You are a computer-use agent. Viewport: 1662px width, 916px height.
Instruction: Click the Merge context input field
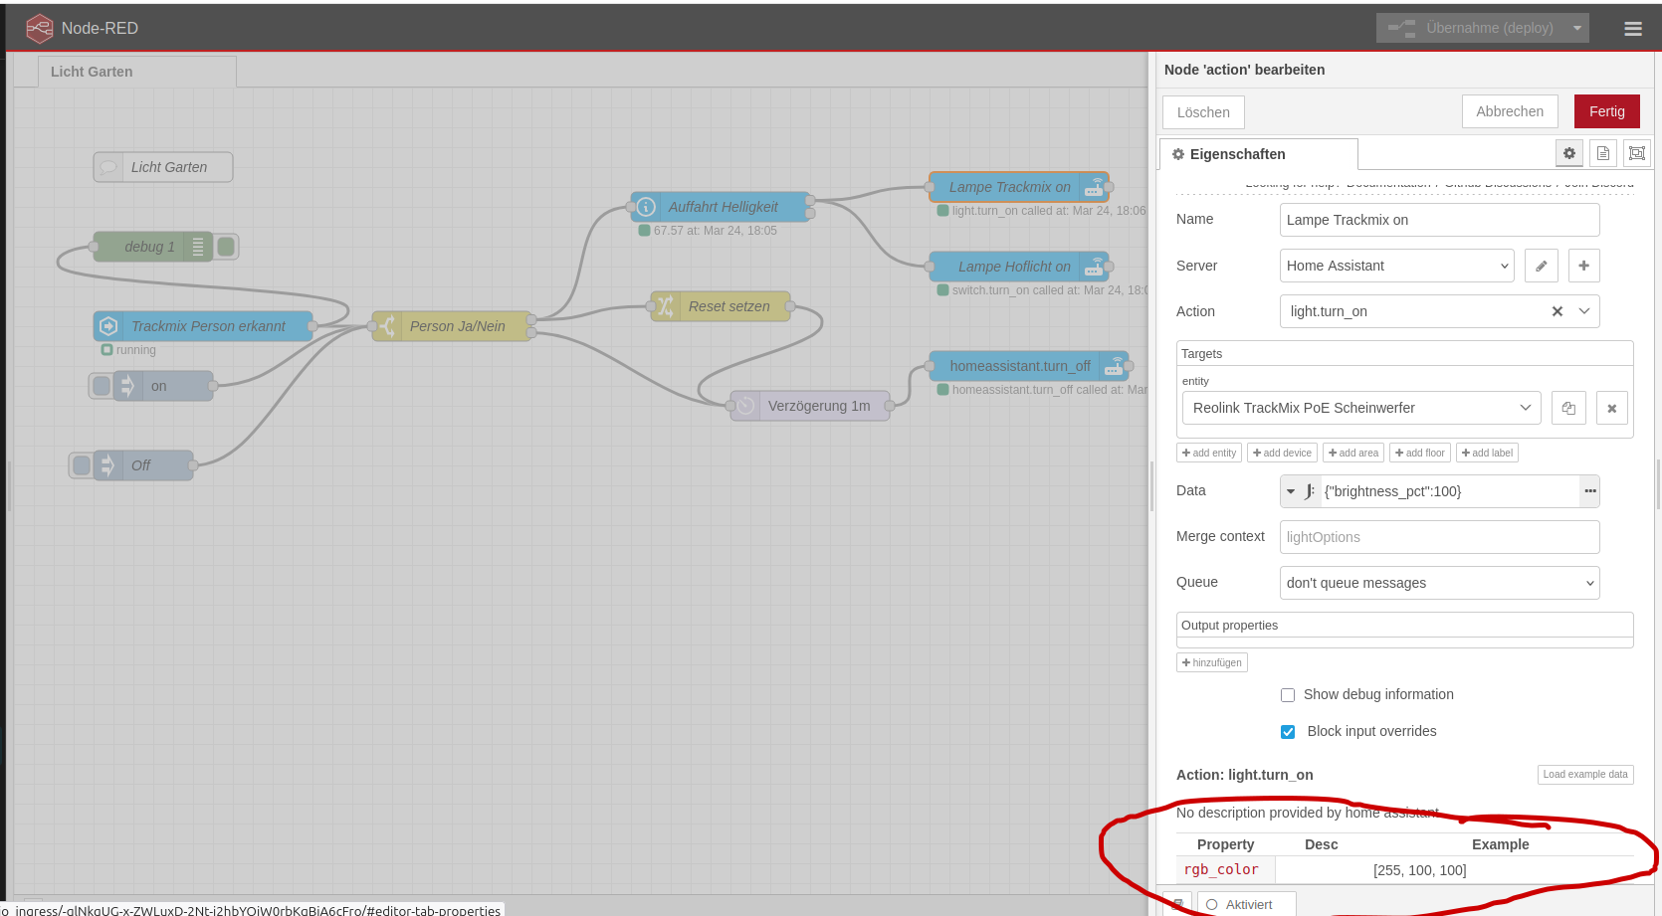point(1439,537)
